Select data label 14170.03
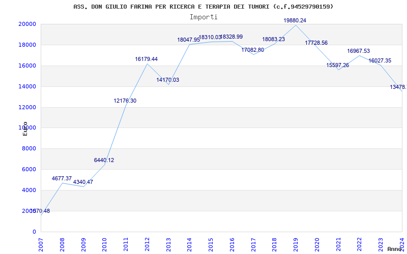Image resolution: width=407 pixels, height=254 pixels. coord(168,80)
